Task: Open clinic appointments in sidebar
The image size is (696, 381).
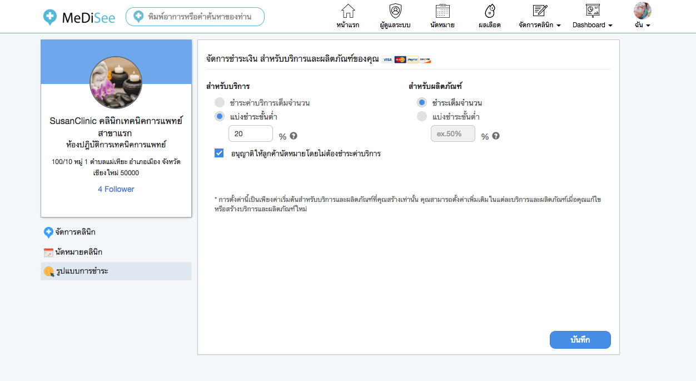Action: (x=78, y=252)
